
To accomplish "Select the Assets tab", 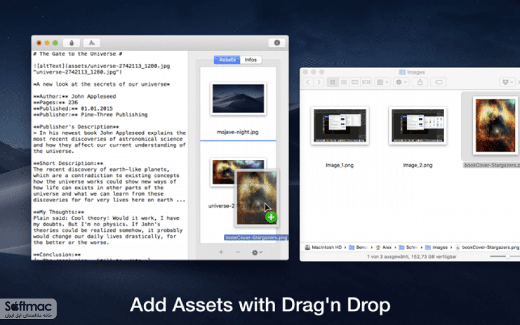I will 227,60.
